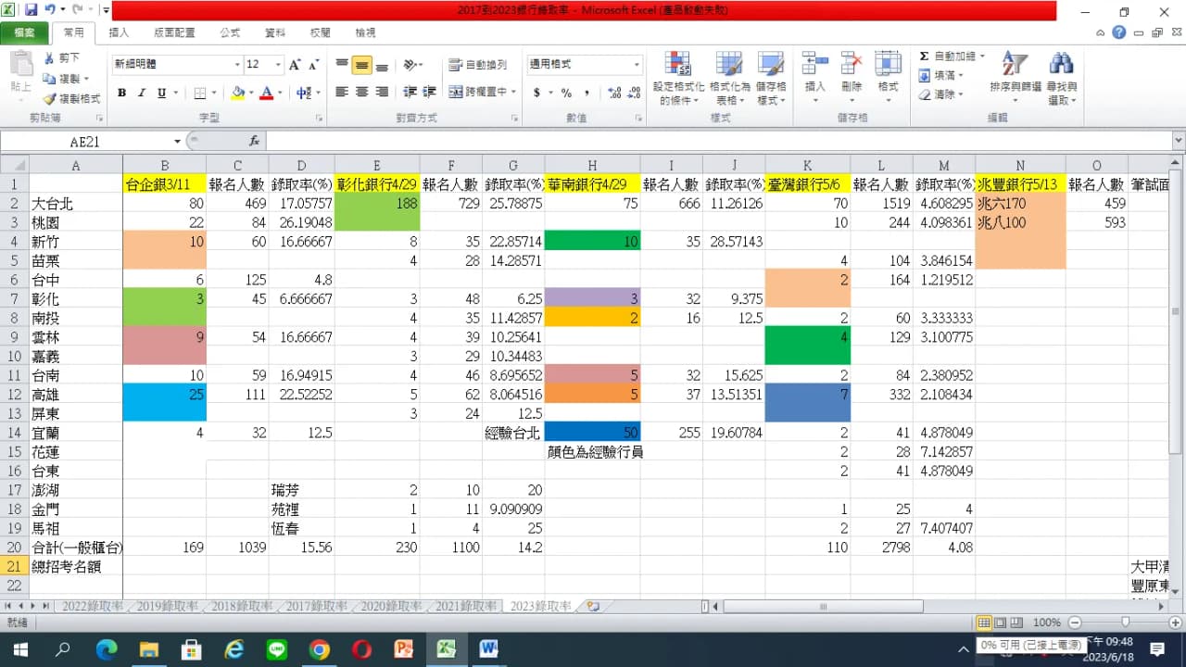
Task: Apply the currency dollar format
Action: (x=536, y=93)
